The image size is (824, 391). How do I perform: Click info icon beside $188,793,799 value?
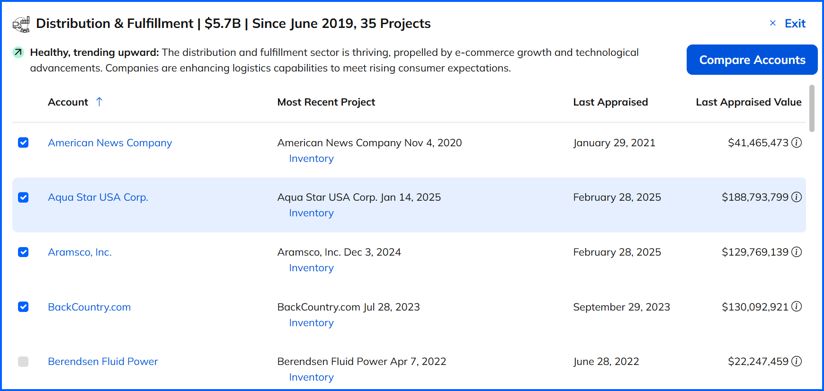click(x=797, y=197)
